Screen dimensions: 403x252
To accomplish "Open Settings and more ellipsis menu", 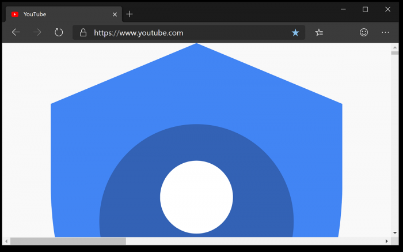I will [x=385, y=32].
